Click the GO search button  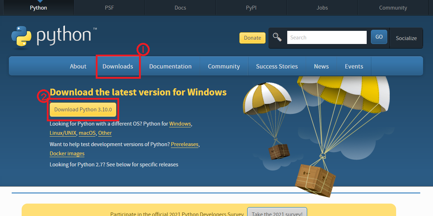(379, 37)
